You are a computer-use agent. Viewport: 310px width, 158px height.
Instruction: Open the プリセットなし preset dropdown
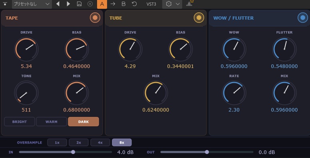[32, 4]
